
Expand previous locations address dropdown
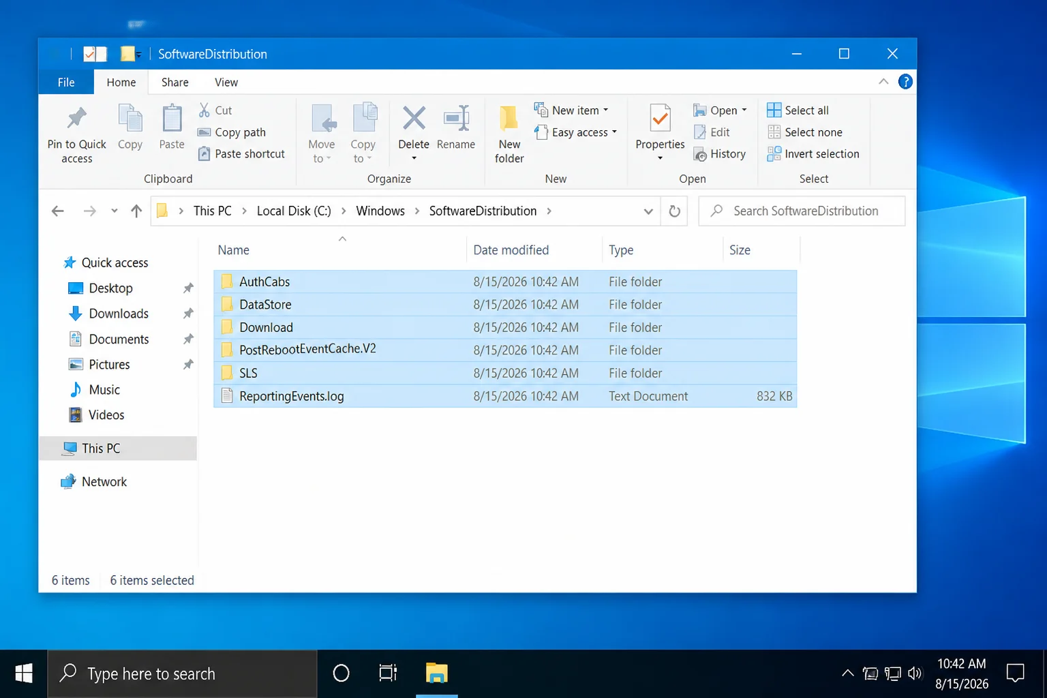pyautogui.click(x=648, y=211)
